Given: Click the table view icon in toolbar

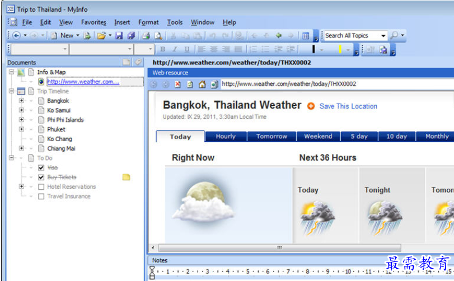Looking at the screenshot, I should tap(306, 36).
